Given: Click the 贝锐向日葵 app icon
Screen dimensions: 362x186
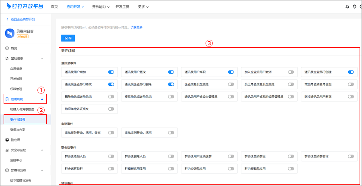Looking at the screenshot, I should (10, 33).
